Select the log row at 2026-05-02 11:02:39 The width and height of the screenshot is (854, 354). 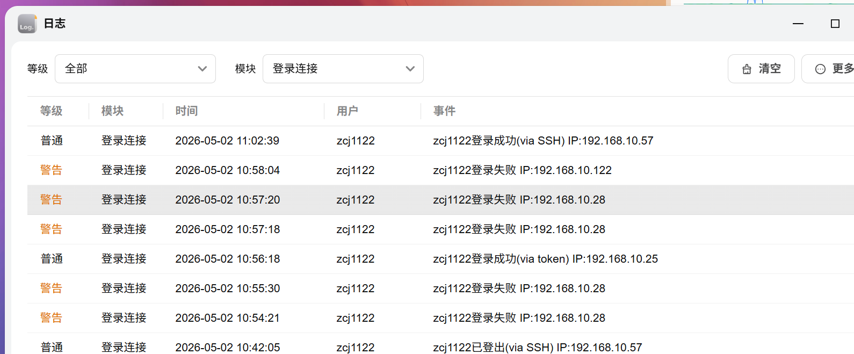pyautogui.click(x=440, y=141)
